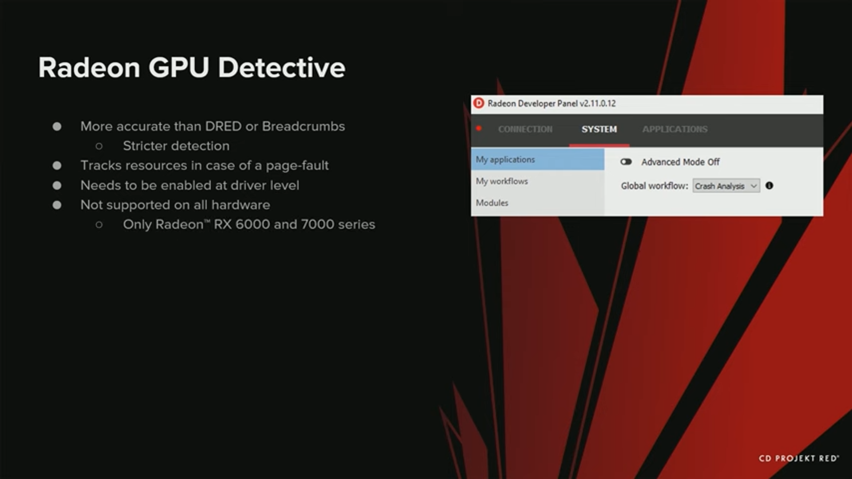The width and height of the screenshot is (852, 479).
Task: Click the 'Global workflow:' label
Action: pyautogui.click(x=654, y=186)
